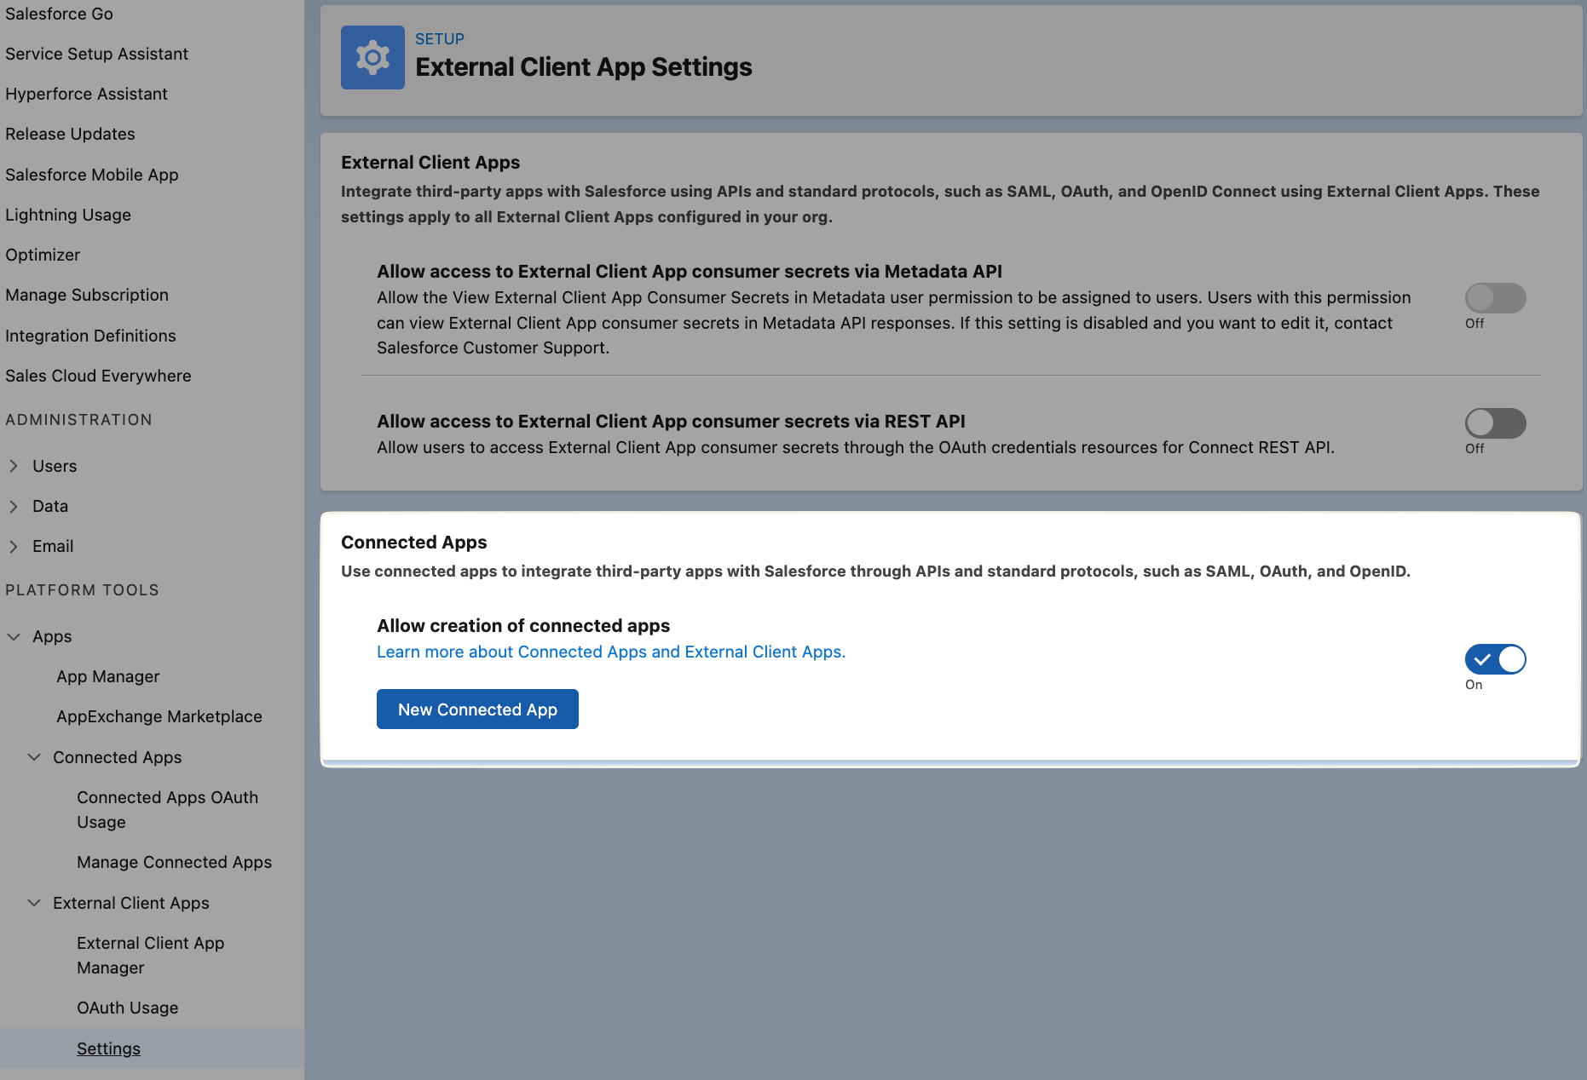Open Release Updates page

[x=70, y=134]
